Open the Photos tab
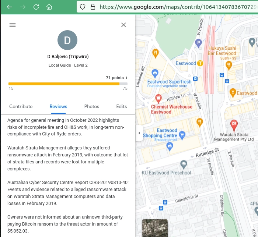This screenshot has width=258, height=237. click(x=92, y=106)
